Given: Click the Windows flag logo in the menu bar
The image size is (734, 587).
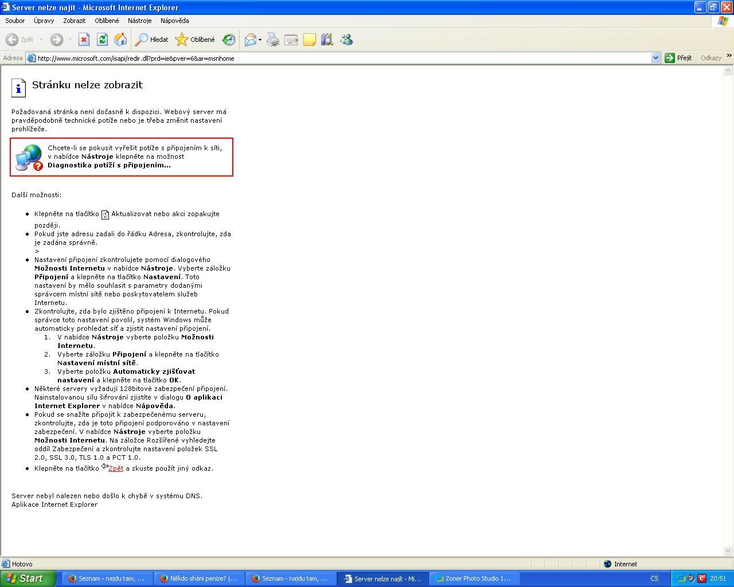Looking at the screenshot, I should [x=724, y=21].
